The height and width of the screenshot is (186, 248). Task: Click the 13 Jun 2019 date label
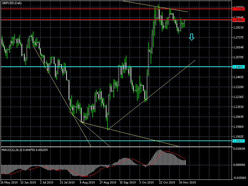(x=28, y=183)
